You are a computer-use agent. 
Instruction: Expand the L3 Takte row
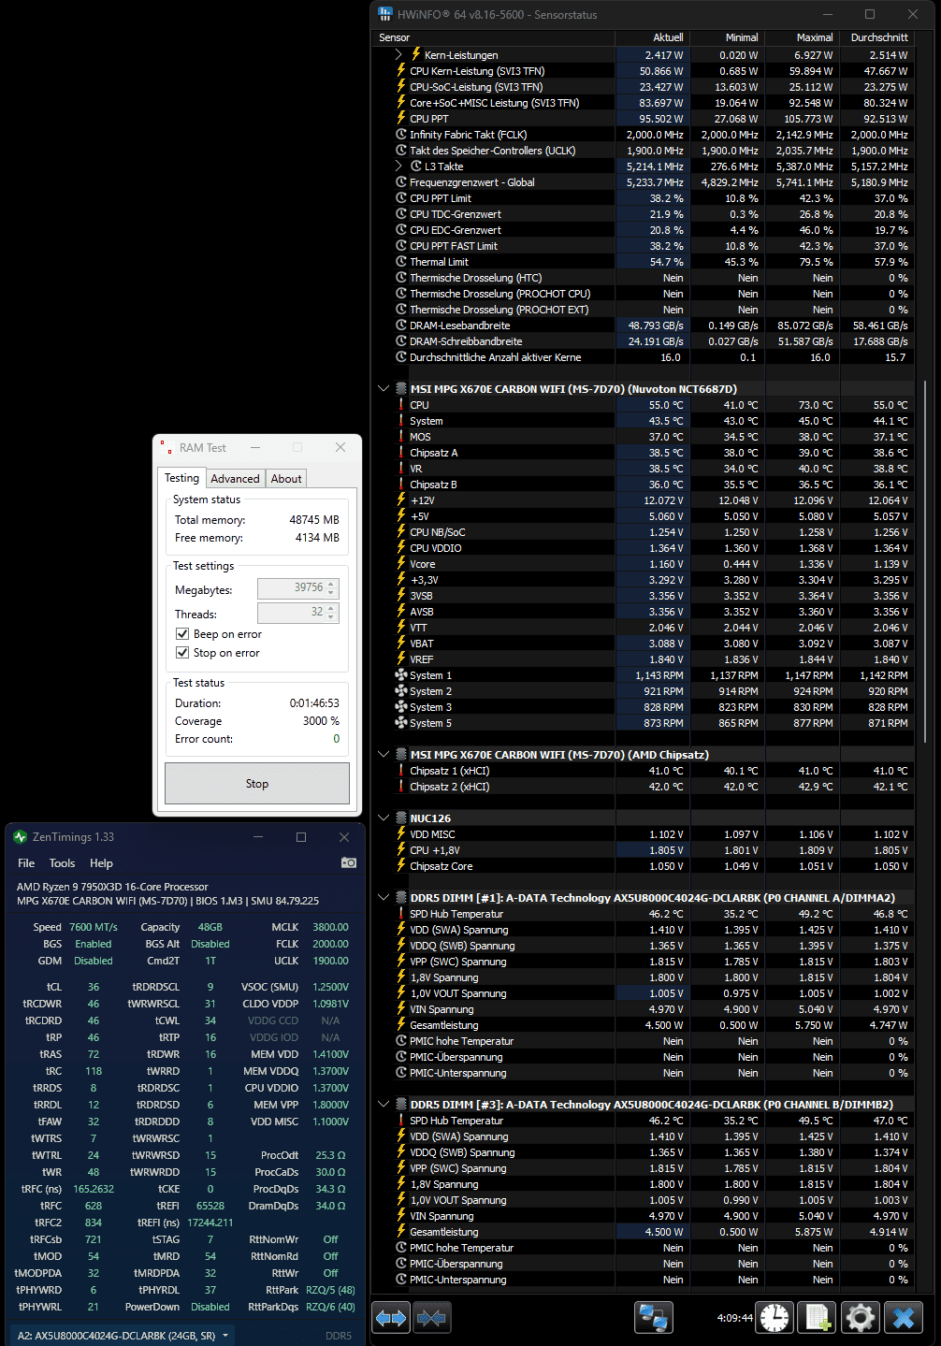pos(399,166)
